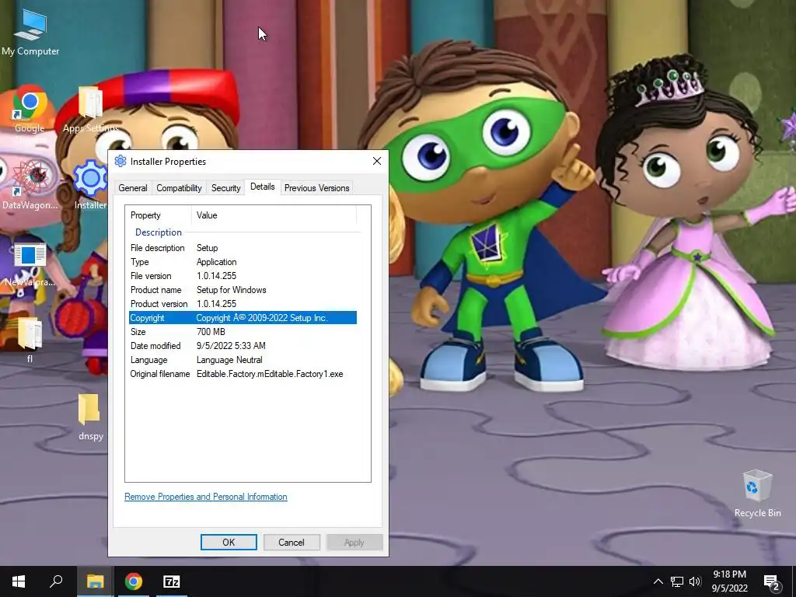Click the Value column header
Viewport: 796px width, 597px height.
point(274,215)
